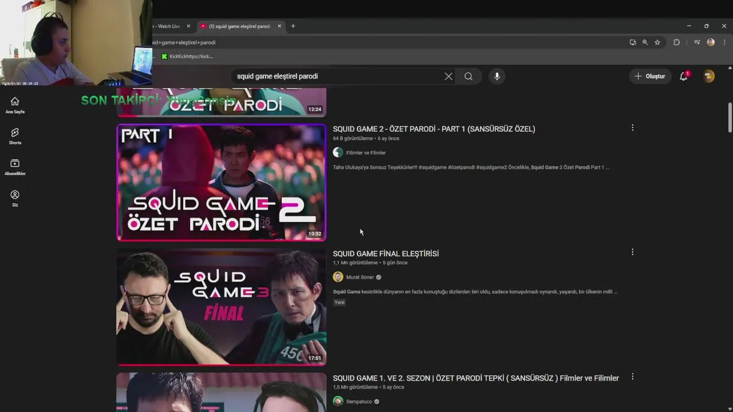Click the 1,5 Mn görüntüleme view count
This screenshot has width=733, height=412.
click(355, 387)
